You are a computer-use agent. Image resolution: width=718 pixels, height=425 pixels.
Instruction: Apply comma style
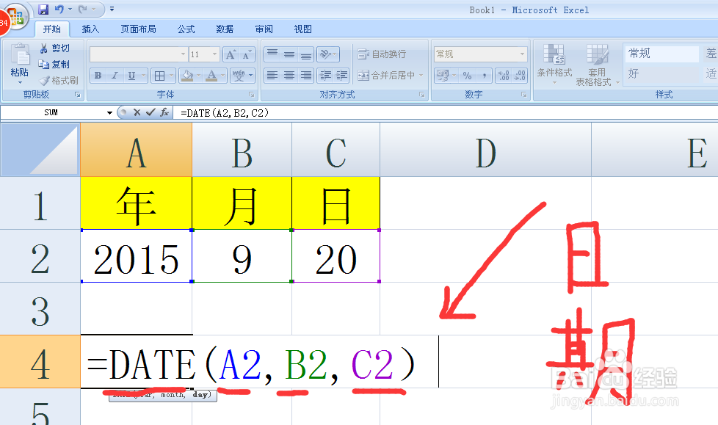click(484, 76)
